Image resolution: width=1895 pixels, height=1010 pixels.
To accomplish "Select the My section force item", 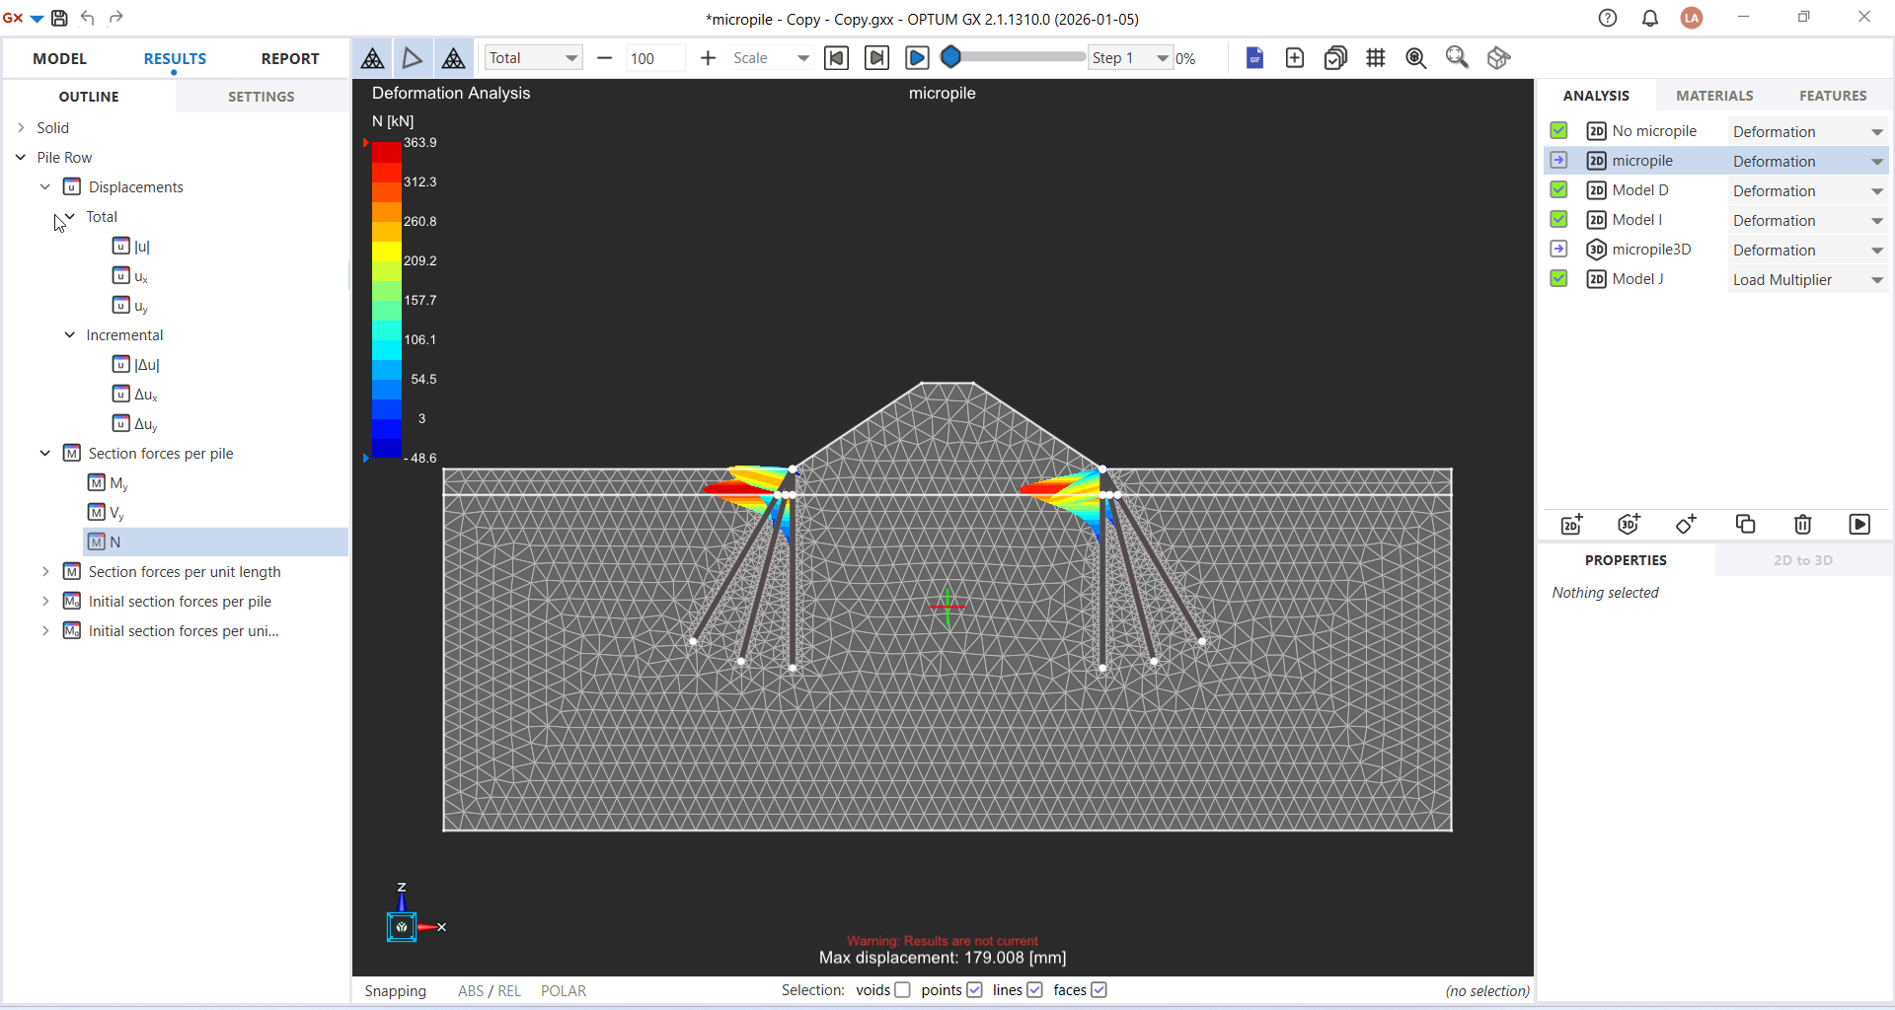I will tap(118, 483).
